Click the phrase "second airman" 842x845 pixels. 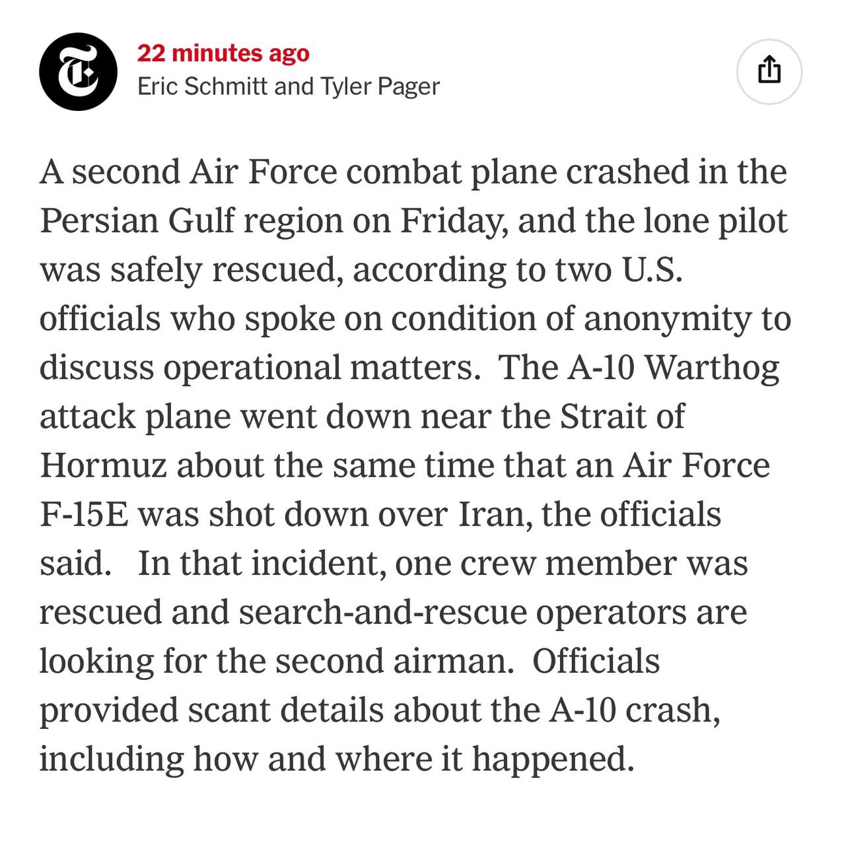(x=394, y=661)
